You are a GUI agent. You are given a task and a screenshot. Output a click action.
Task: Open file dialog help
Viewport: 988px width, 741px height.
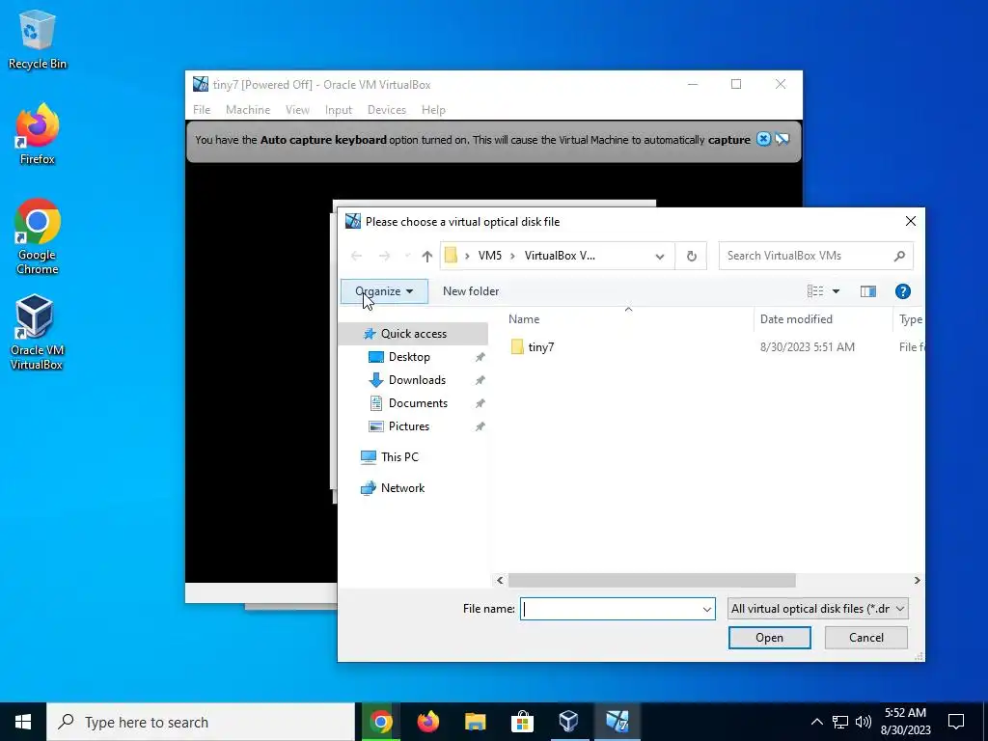902,291
